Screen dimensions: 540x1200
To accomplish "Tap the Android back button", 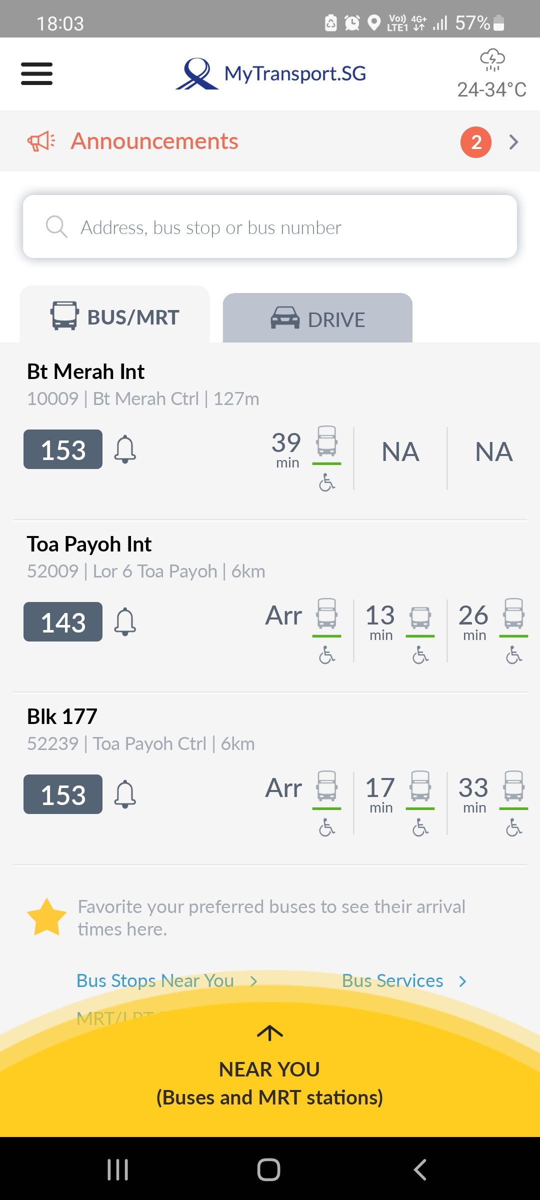I will [x=420, y=1169].
